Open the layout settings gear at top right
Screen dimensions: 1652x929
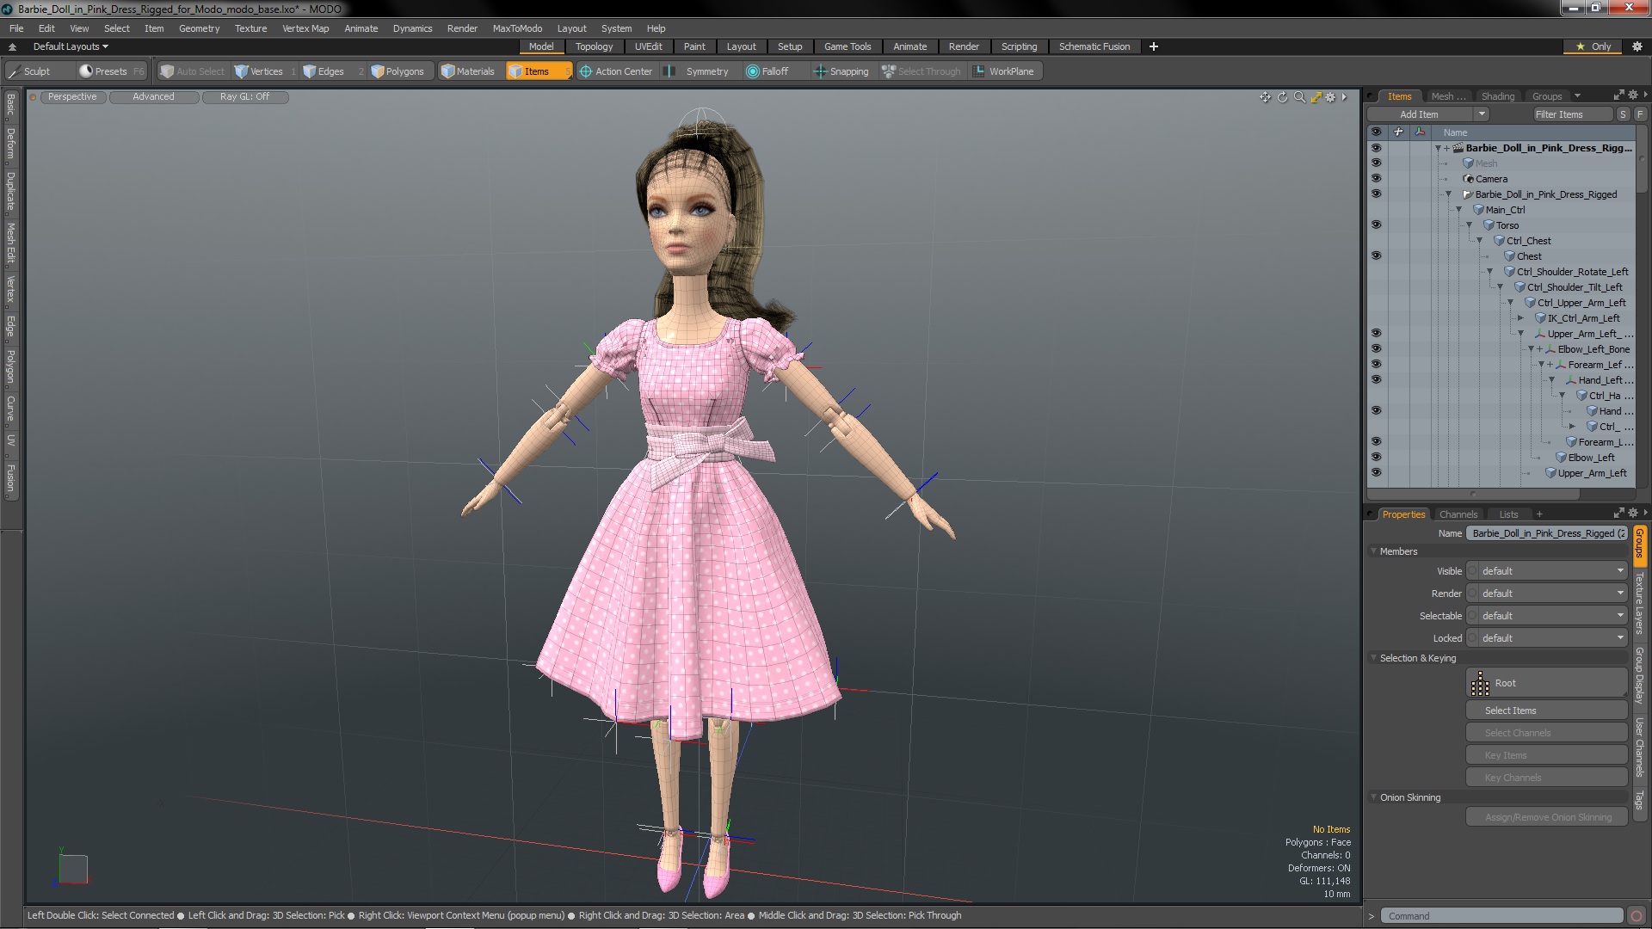click(x=1637, y=46)
